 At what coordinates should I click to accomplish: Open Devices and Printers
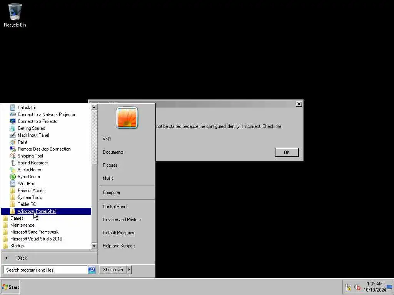click(122, 219)
